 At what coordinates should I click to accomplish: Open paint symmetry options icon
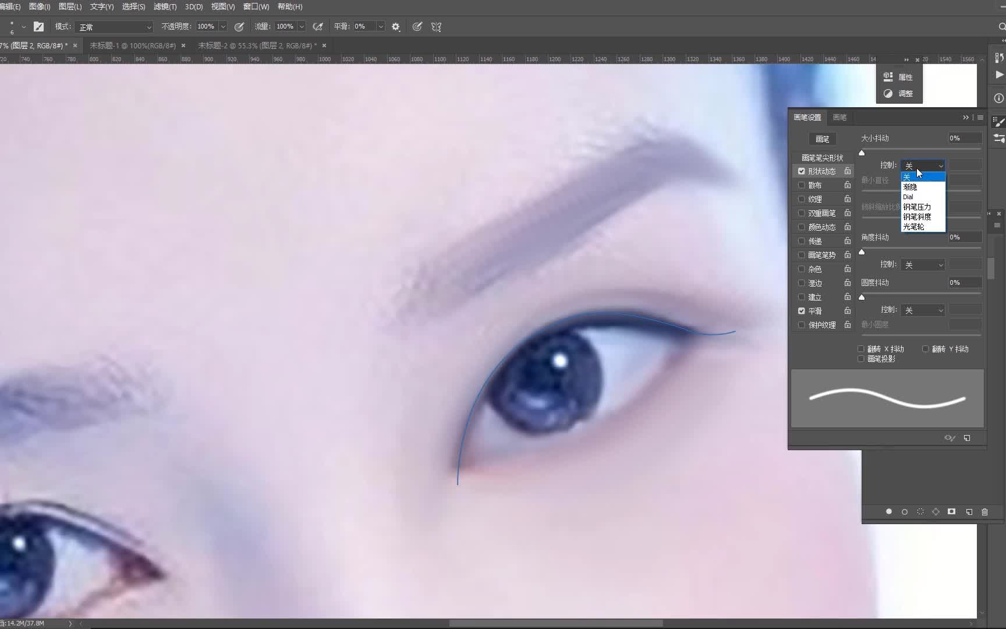tap(435, 26)
